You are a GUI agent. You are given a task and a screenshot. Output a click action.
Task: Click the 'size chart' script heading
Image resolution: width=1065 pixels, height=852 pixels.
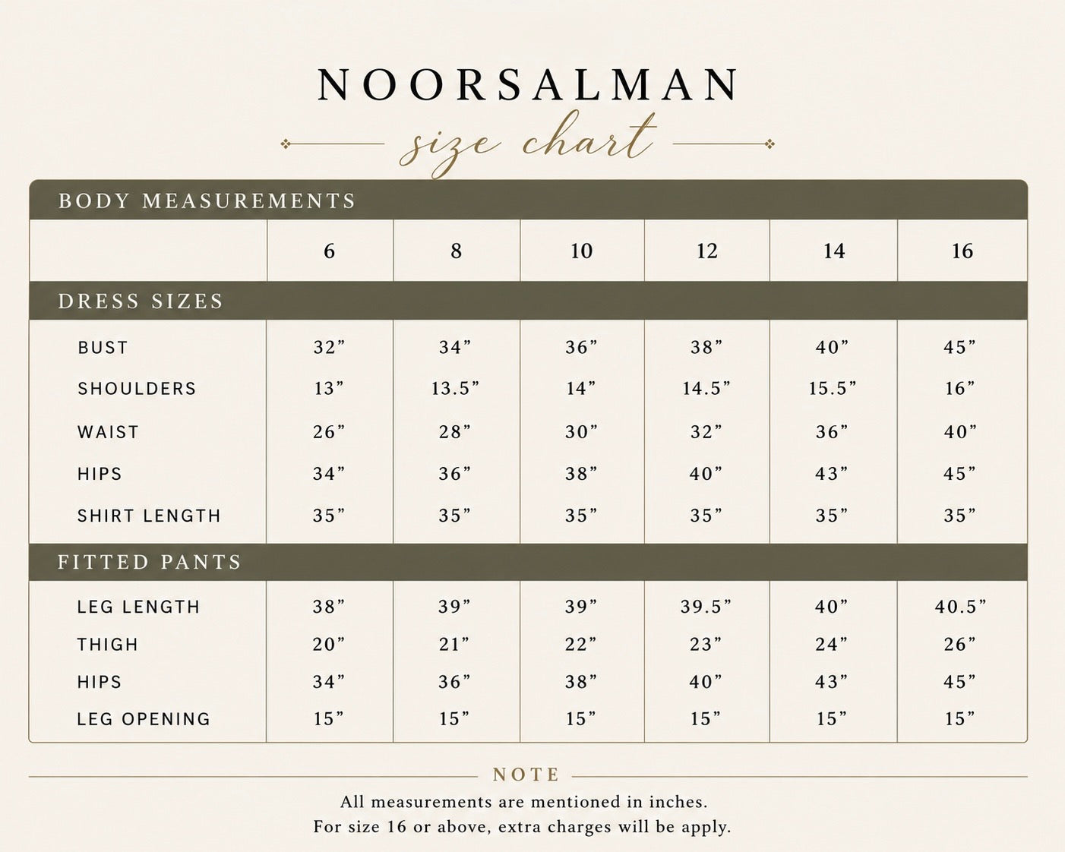tap(528, 143)
